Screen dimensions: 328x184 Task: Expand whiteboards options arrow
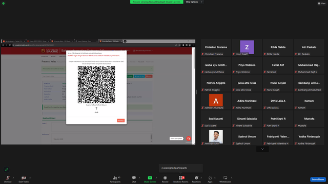point(232,178)
